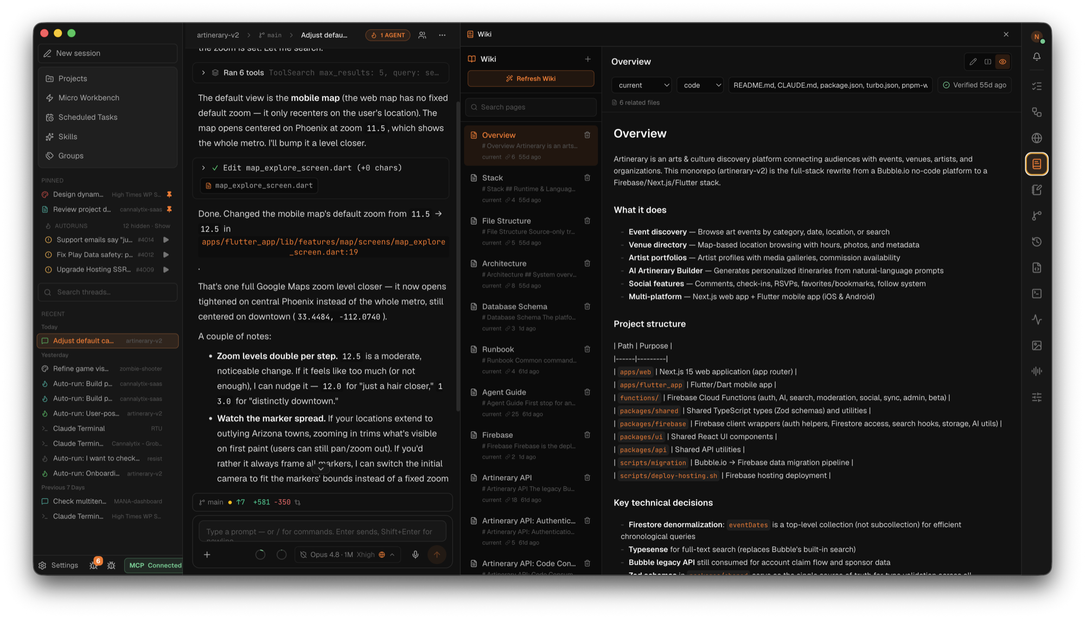The image size is (1085, 619).
Task: Open Scheduled Tasks in the sidebar
Action: (x=107, y=117)
